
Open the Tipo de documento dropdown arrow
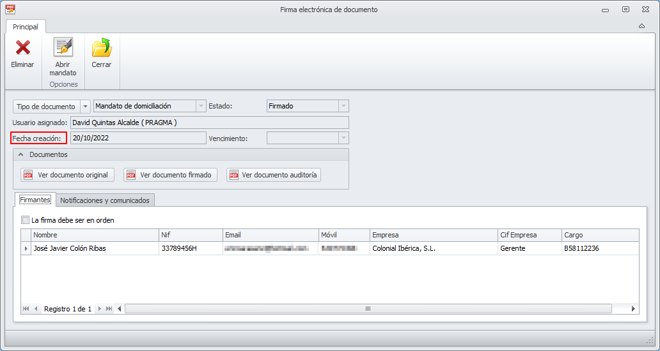[x=85, y=106]
